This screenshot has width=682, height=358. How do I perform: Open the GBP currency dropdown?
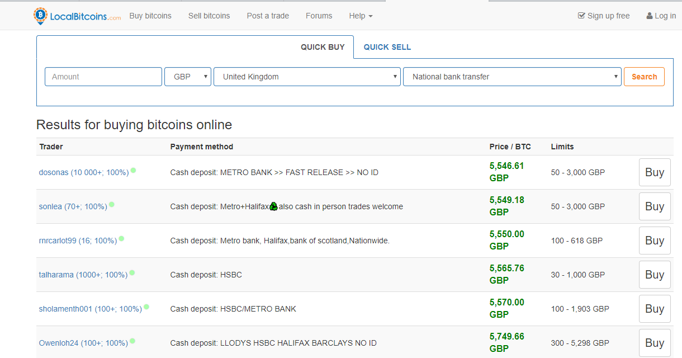tap(188, 77)
